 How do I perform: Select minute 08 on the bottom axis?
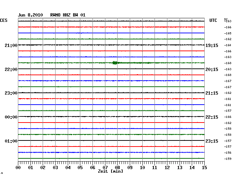117,168
